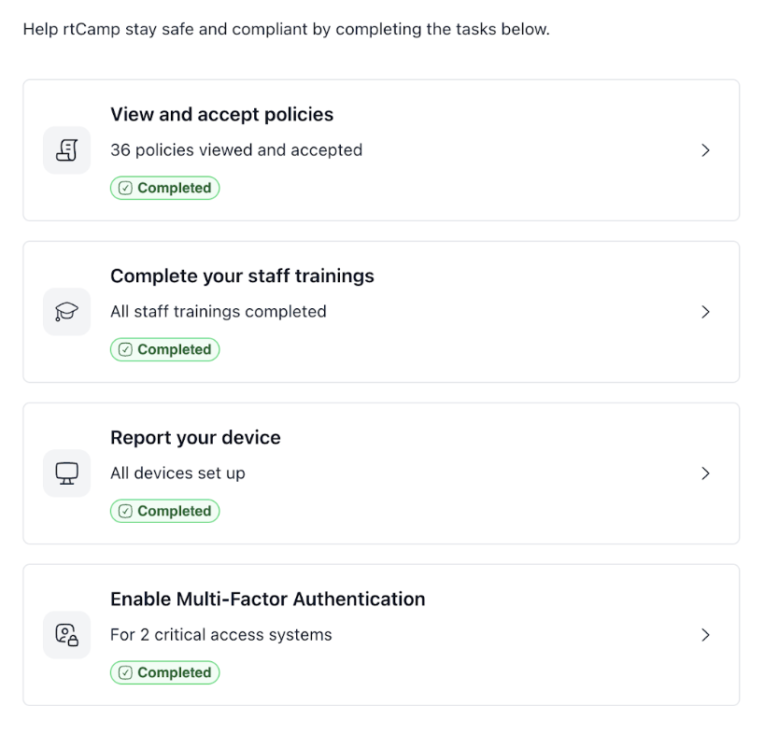Open the policies card chevron arrow
This screenshot has height=734, width=764.
point(705,150)
